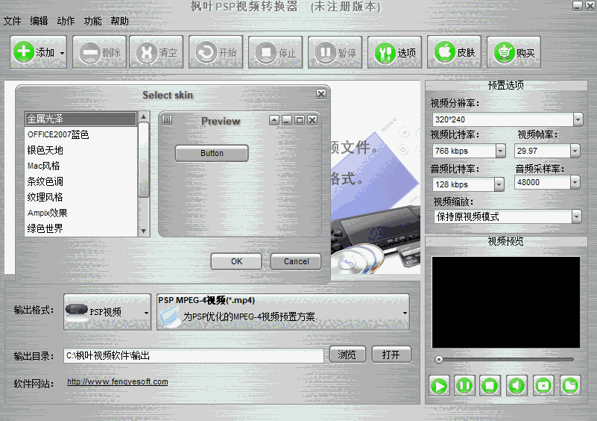Select the Ampix效果 skin
This screenshot has height=421, width=597.
[x=80, y=213]
